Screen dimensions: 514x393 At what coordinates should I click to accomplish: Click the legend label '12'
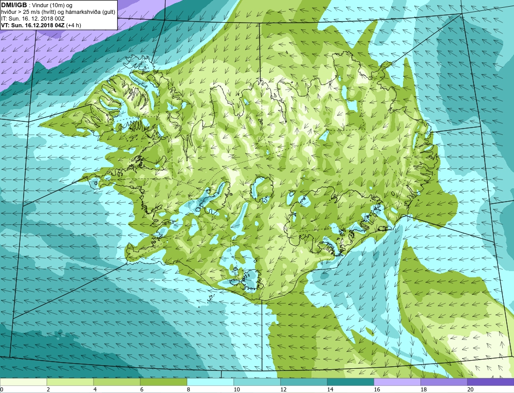coord(284,389)
